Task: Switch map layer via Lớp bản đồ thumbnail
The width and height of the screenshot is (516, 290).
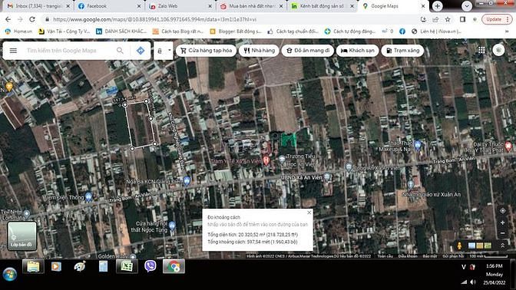Action: pyautogui.click(x=21, y=236)
